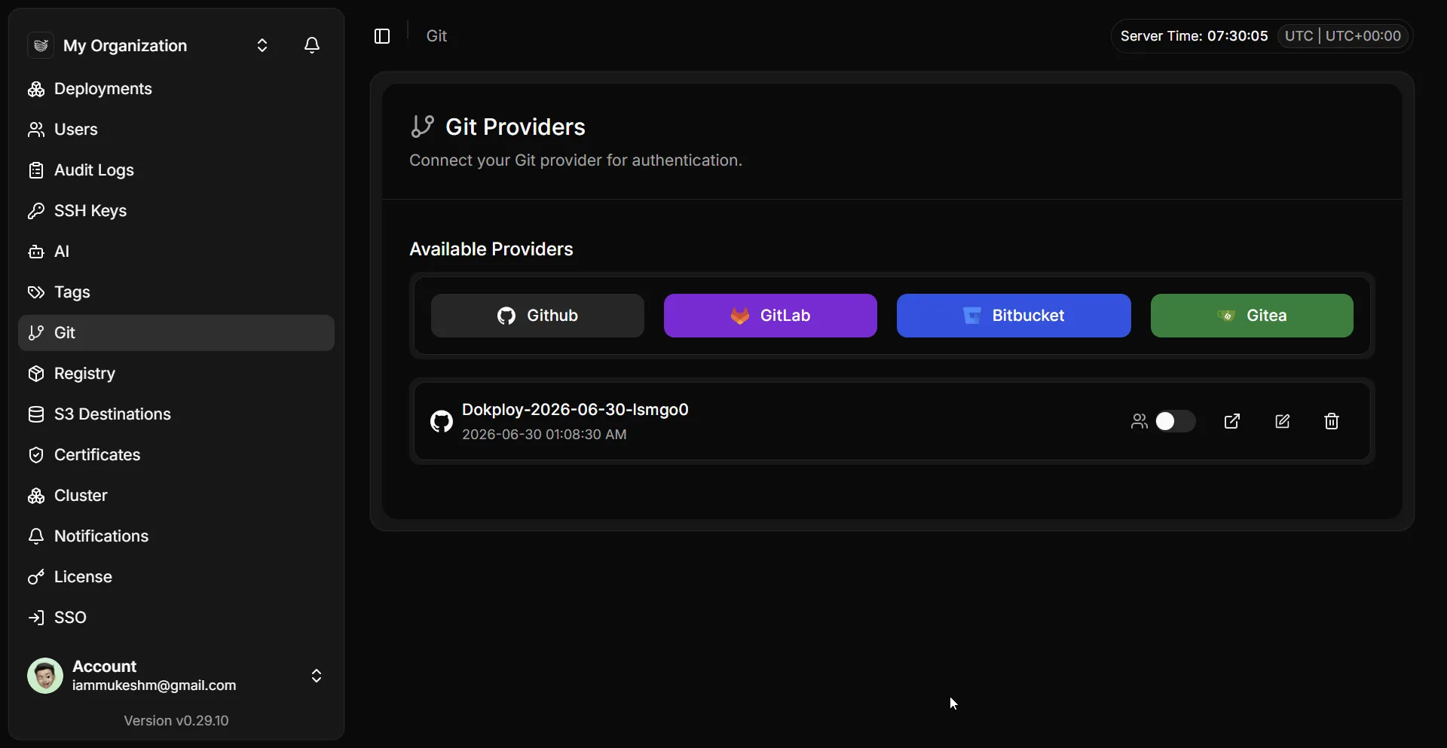The height and width of the screenshot is (748, 1447).
Task: Select Tags in the sidebar
Action: pos(176,292)
